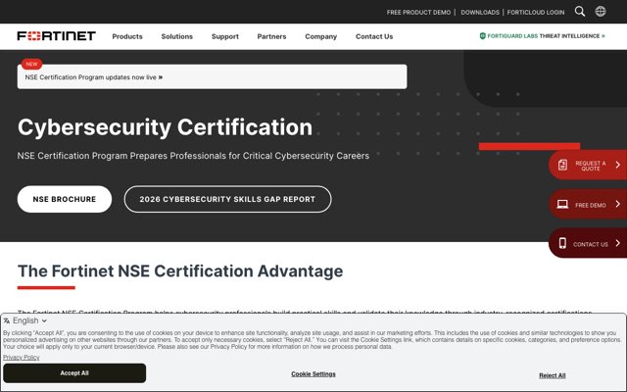Expand the English language dropdown
The height and width of the screenshot is (392, 627).
pos(29,320)
